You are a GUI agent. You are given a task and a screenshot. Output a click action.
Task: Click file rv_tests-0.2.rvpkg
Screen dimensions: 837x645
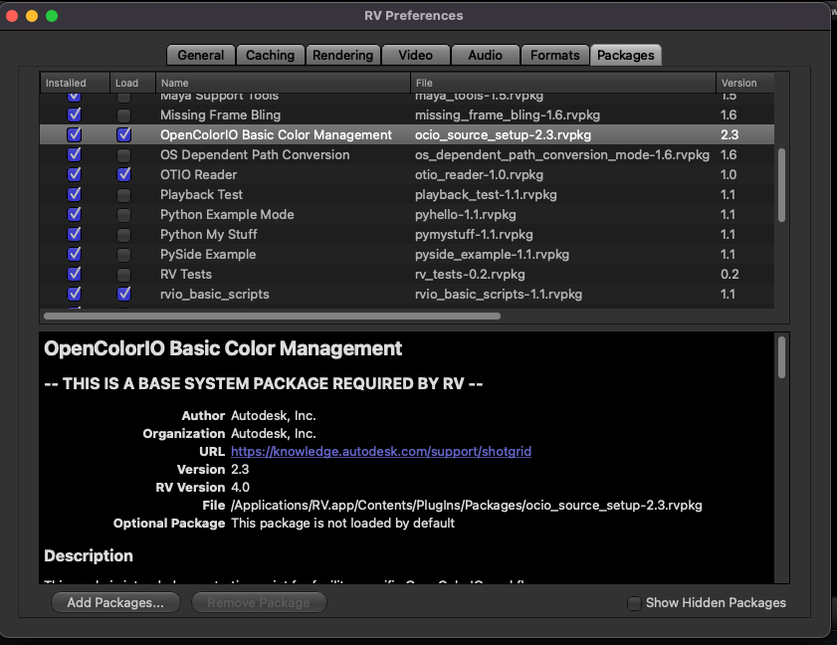point(471,275)
